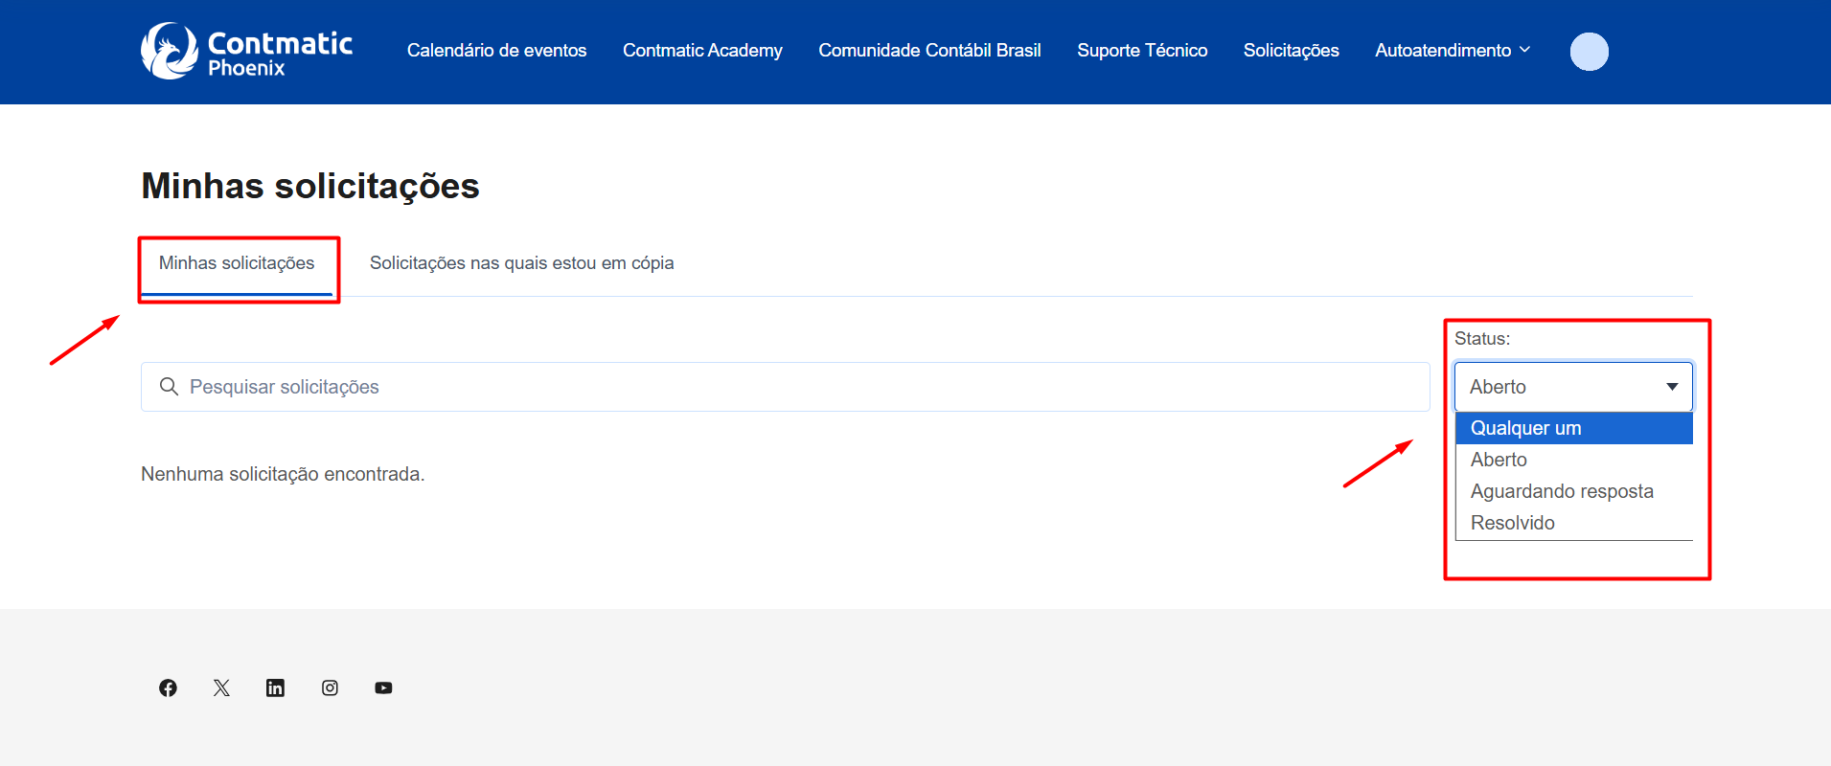Image resolution: width=1831 pixels, height=766 pixels.
Task: Click the 'Status:' label
Action: [x=1482, y=338]
